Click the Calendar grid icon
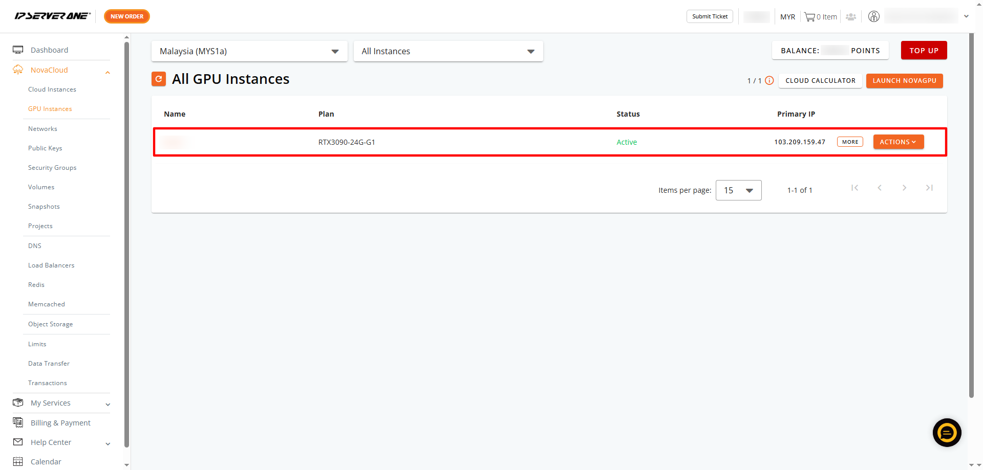Viewport: 983px width, 470px height. pyautogui.click(x=18, y=461)
